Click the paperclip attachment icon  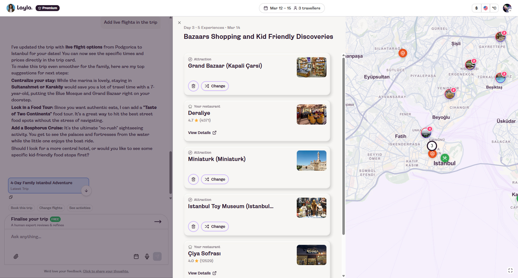coord(16,256)
